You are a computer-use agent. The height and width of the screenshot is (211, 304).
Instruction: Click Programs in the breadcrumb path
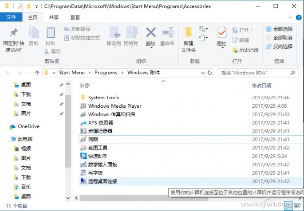click(106, 73)
